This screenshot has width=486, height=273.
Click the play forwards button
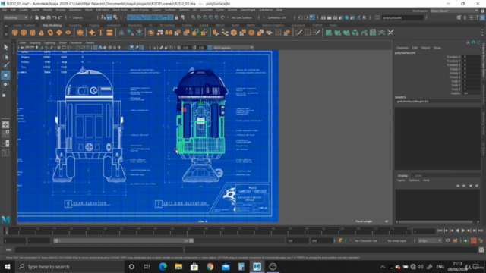tap(463, 231)
